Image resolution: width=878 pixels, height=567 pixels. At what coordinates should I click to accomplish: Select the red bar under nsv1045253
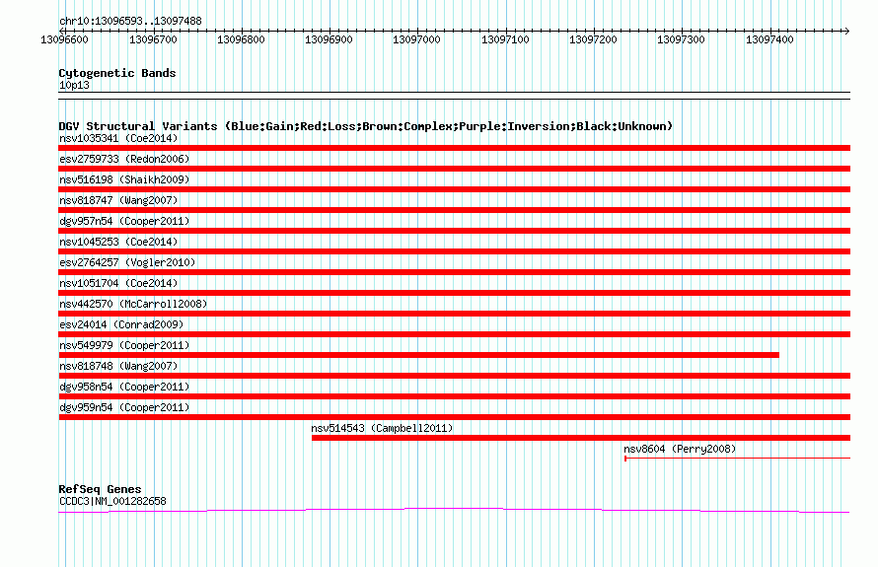pos(454,251)
